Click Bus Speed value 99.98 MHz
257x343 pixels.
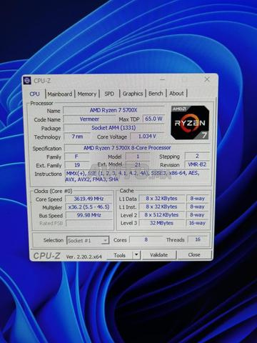click(x=89, y=215)
